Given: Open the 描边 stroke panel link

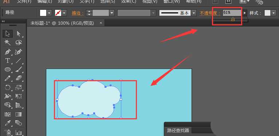Looking at the screenshot, I should 78,13.
